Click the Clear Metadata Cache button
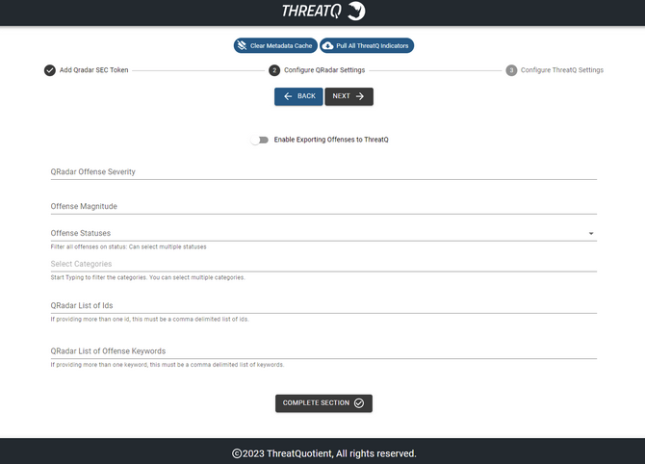Screen dimensions: 645x464 pyautogui.click(x=275, y=45)
